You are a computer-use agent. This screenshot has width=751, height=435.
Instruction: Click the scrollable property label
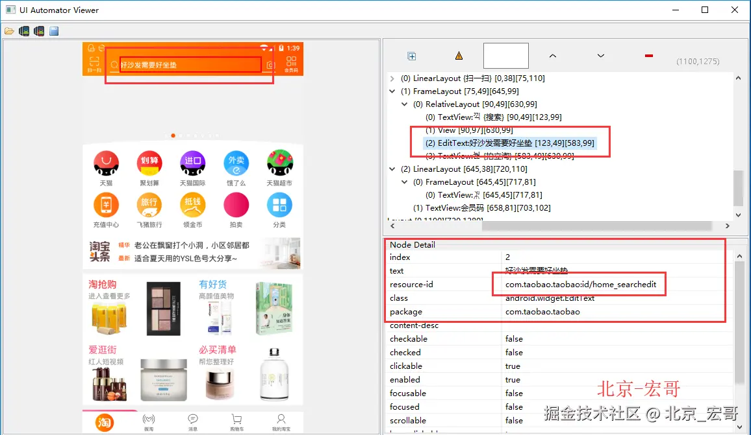pos(407,421)
